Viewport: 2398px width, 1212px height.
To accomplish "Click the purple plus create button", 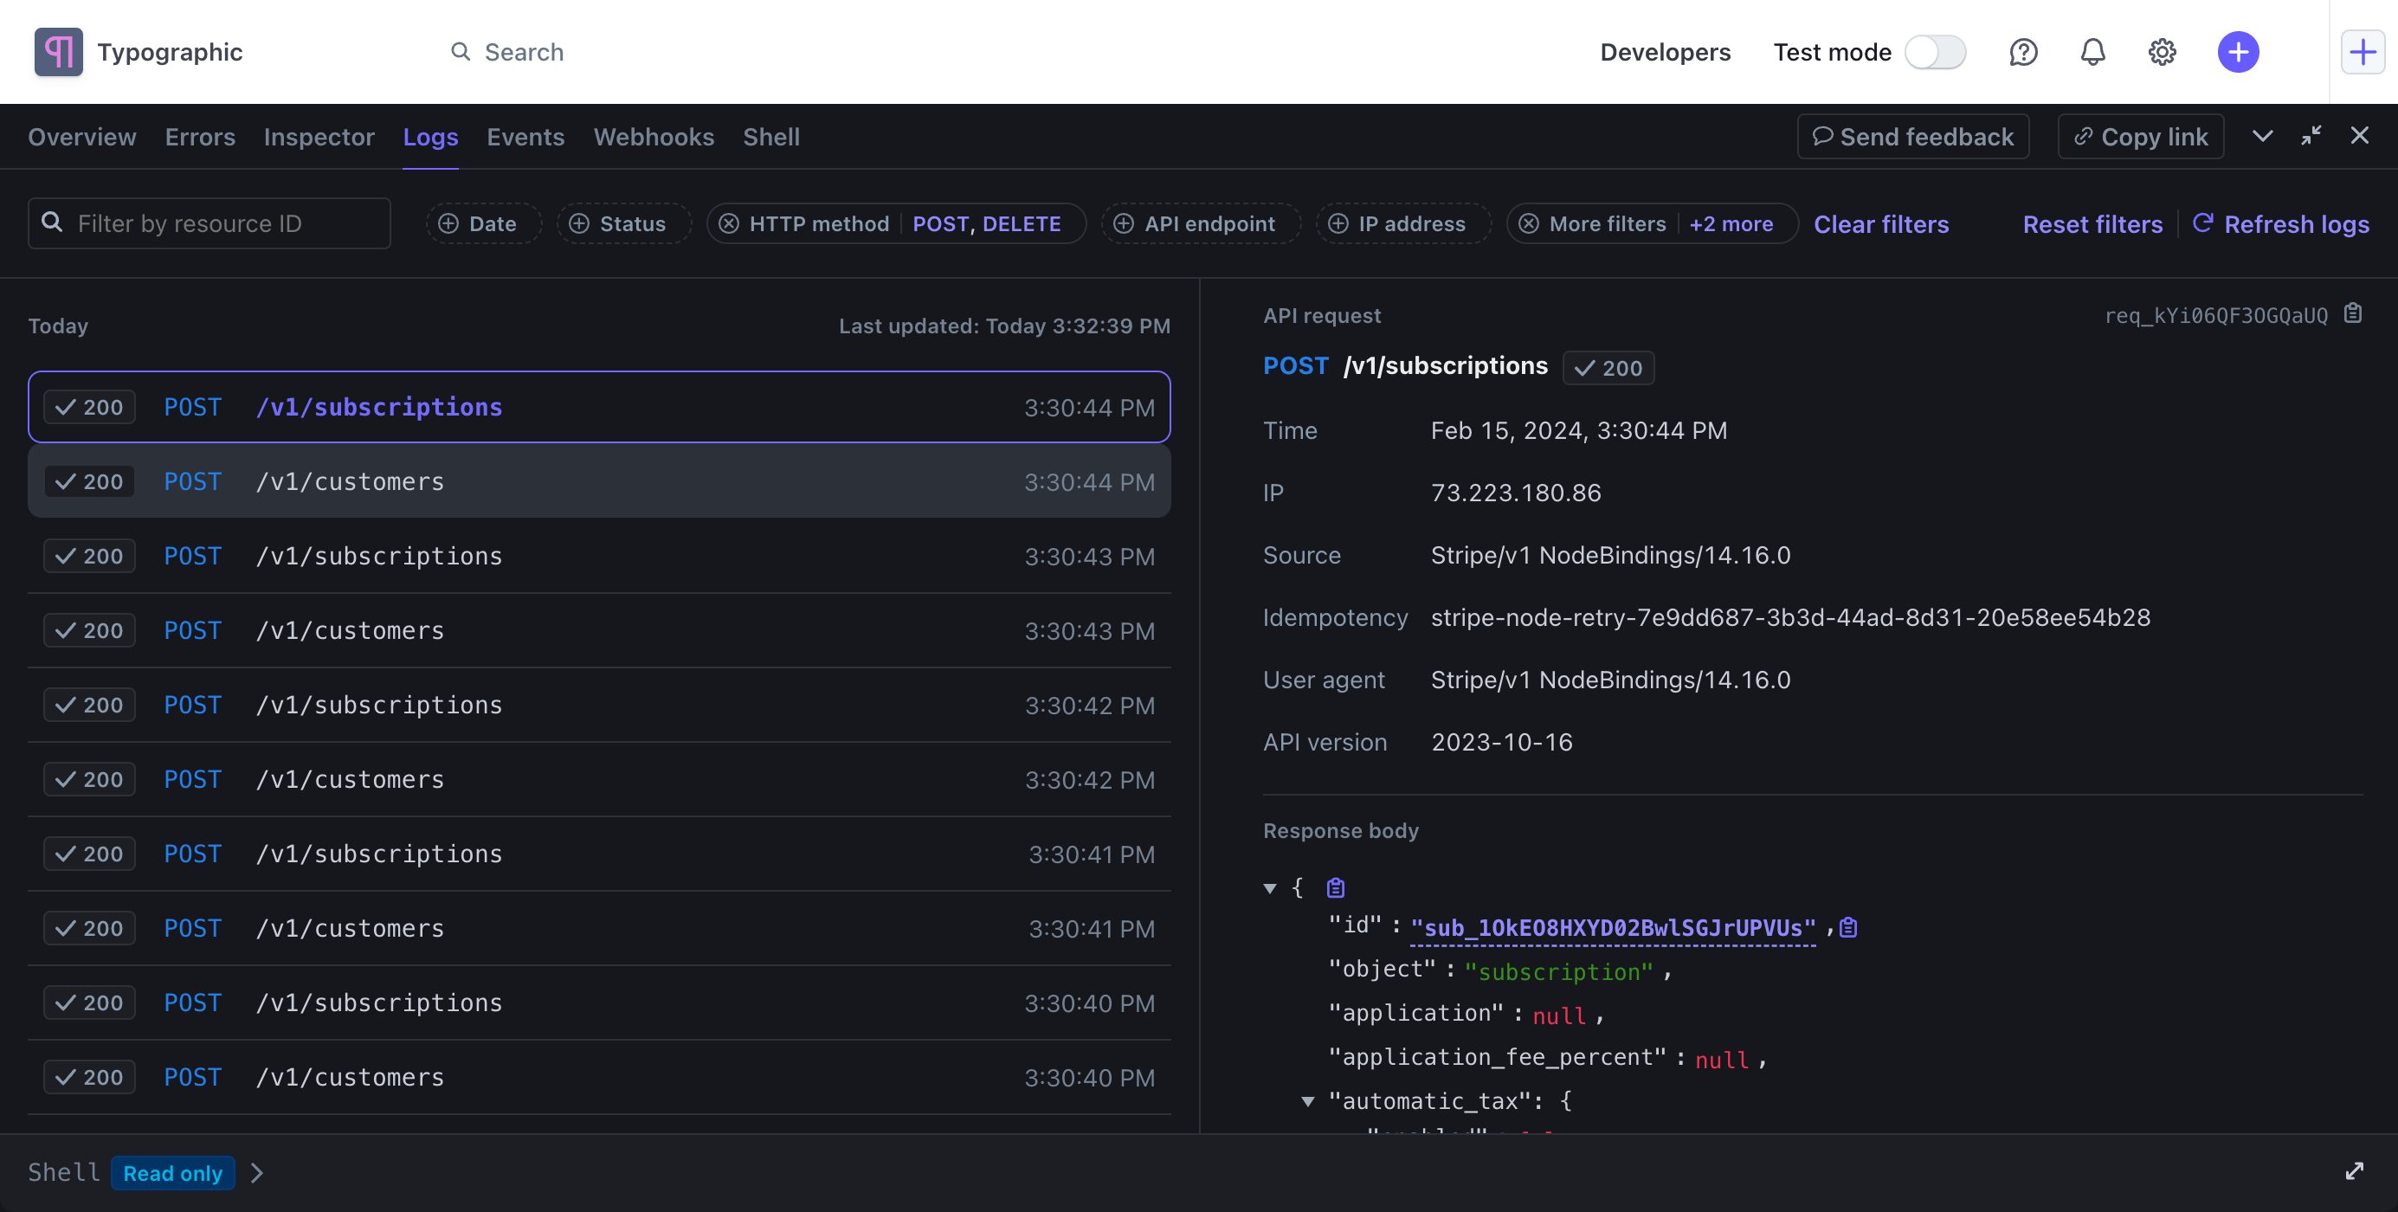I will 2239,52.
